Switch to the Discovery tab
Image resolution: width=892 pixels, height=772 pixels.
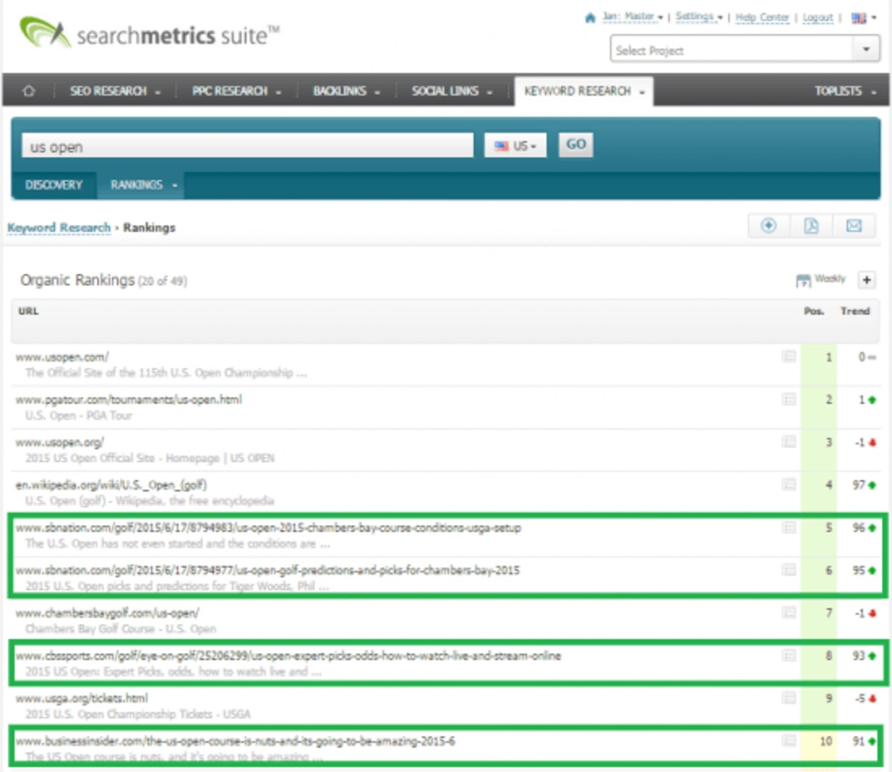click(54, 185)
